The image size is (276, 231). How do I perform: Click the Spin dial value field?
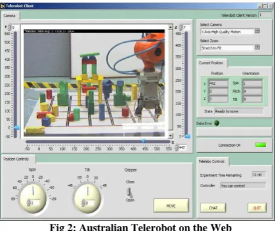point(36,203)
